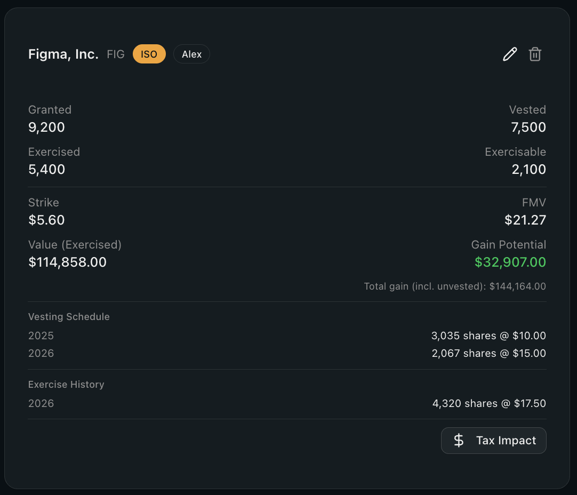Select the FMV value $21.27
This screenshot has width=577, height=495.
tap(525, 220)
